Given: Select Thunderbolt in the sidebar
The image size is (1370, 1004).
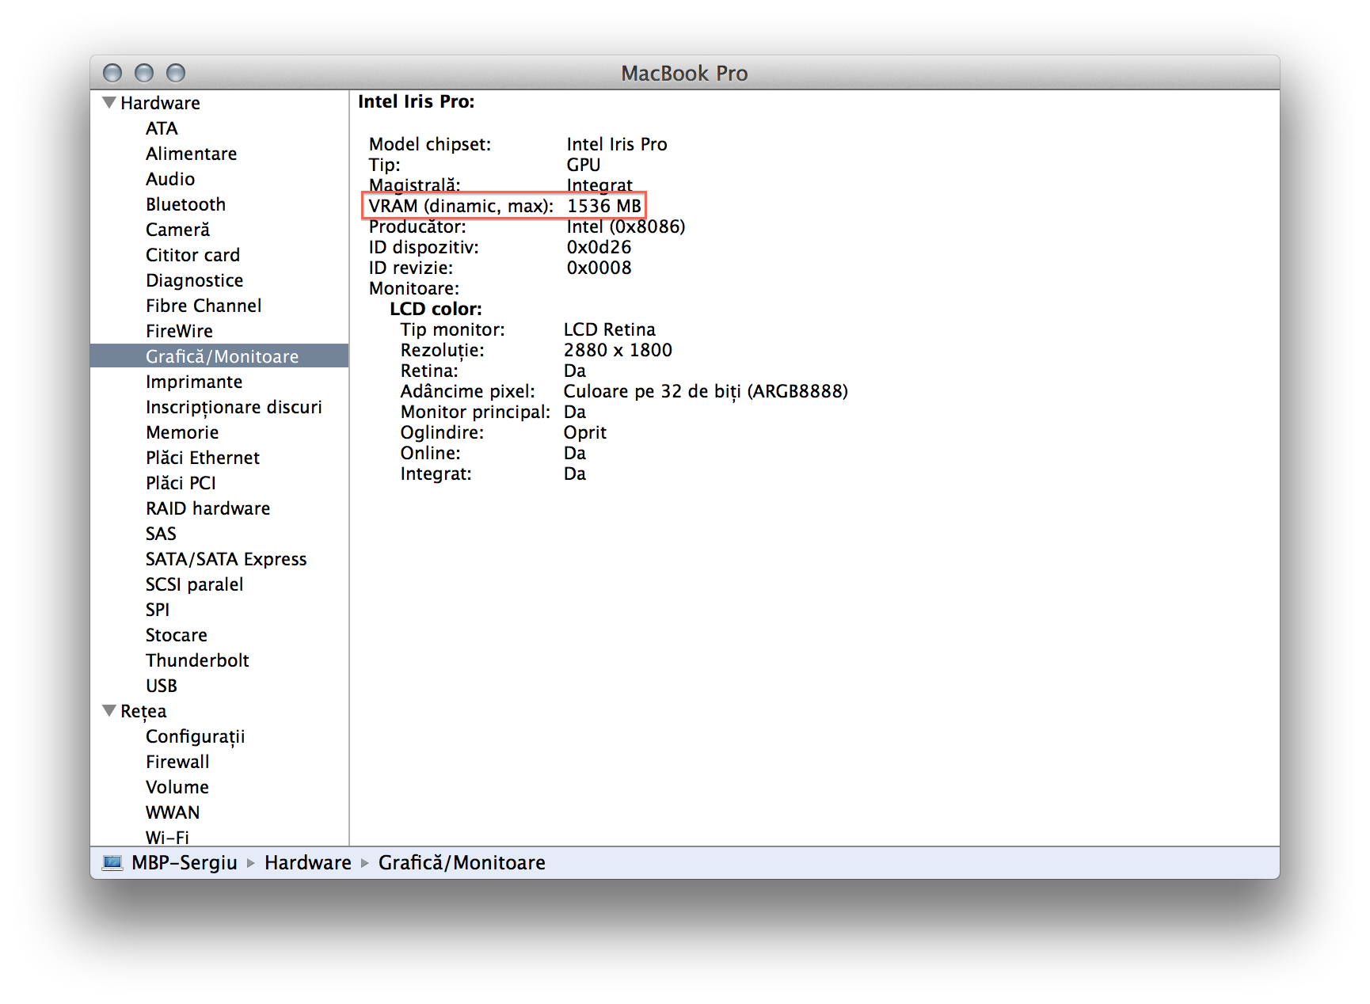Looking at the screenshot, I should point(197,660).
